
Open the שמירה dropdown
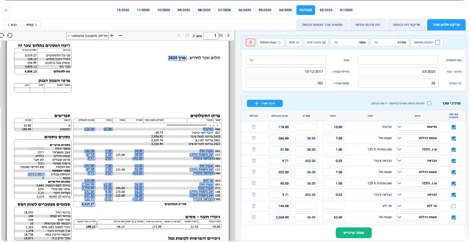[389, 42]
